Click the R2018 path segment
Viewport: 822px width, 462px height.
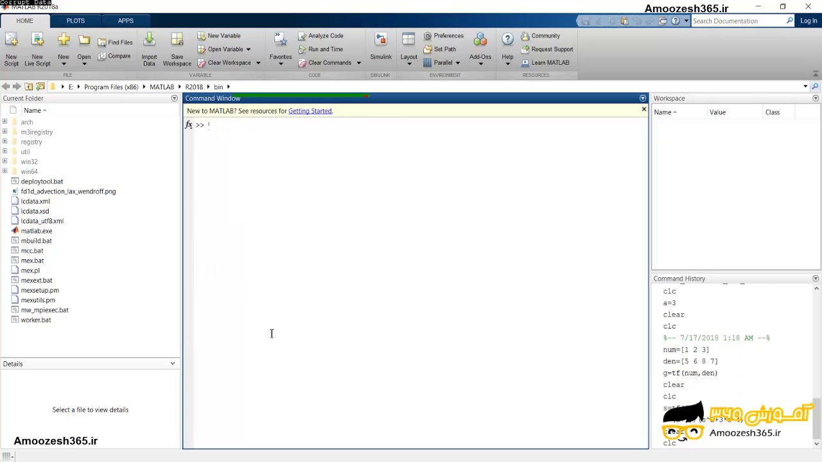pos(194,87)
